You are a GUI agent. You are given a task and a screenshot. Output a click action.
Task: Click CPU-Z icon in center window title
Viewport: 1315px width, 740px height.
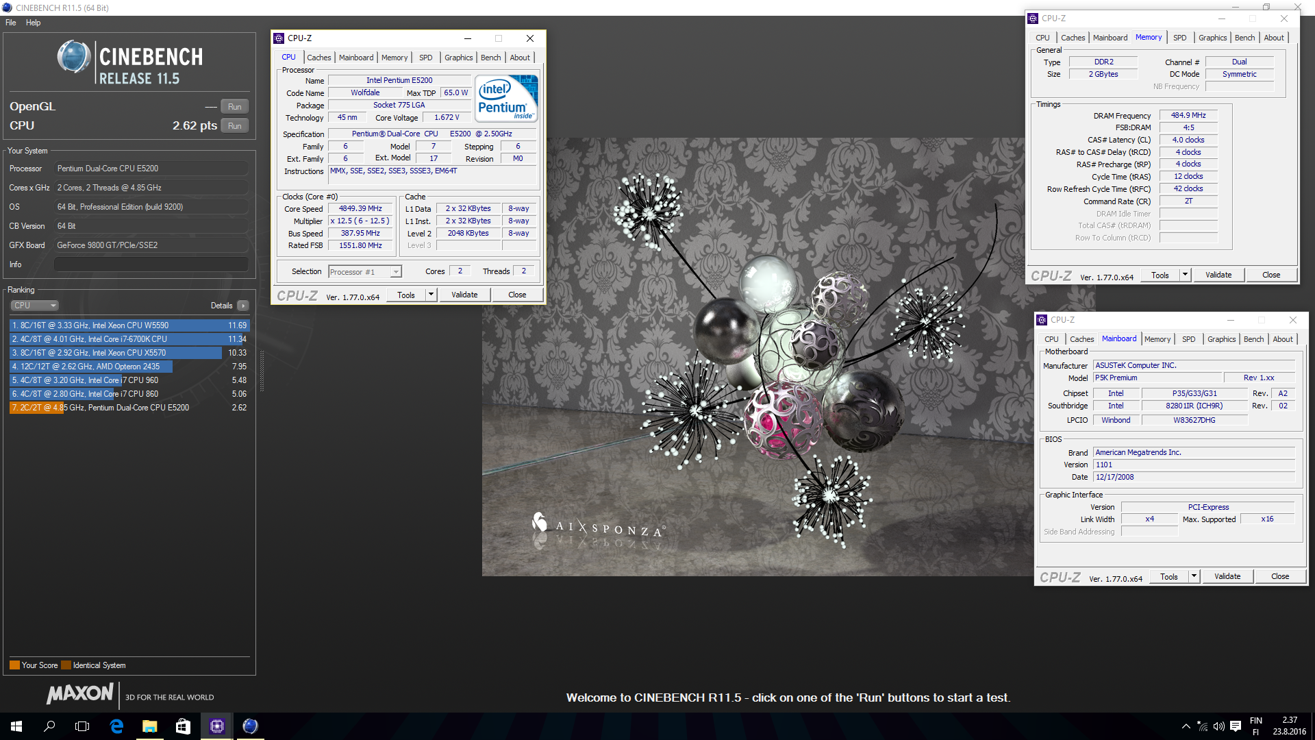coord(279,38)
